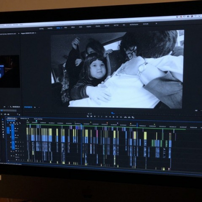Click red marker on timeline ruler
The width and height of the screenshot is (202, 202).
pos(107,123)
